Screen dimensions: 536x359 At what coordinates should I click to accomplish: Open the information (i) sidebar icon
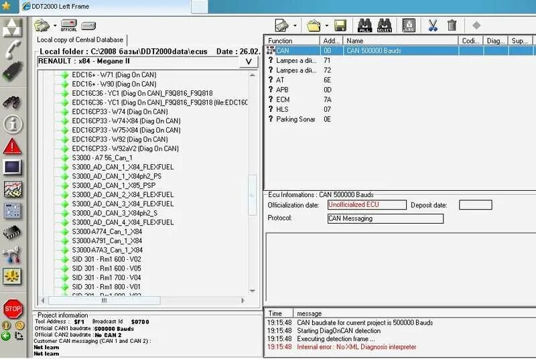(x=13, y=124)
